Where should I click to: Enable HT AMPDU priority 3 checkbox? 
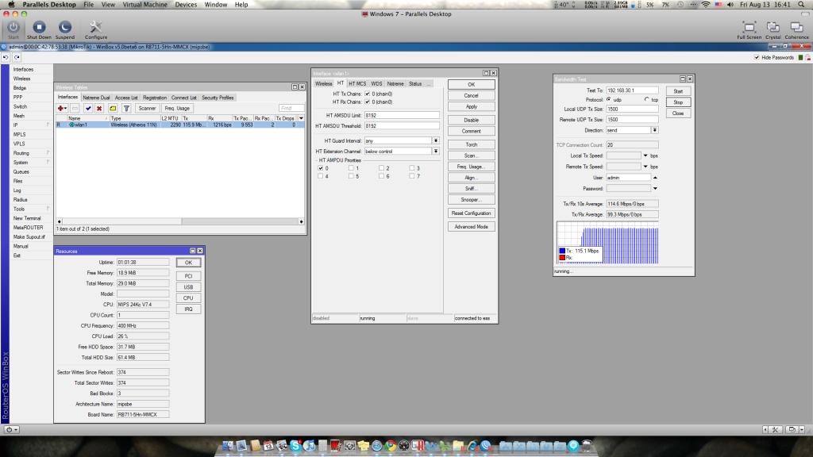point(412,168)
